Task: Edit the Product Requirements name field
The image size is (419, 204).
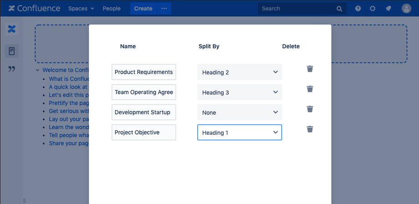Action: click(x=144, y=72)
